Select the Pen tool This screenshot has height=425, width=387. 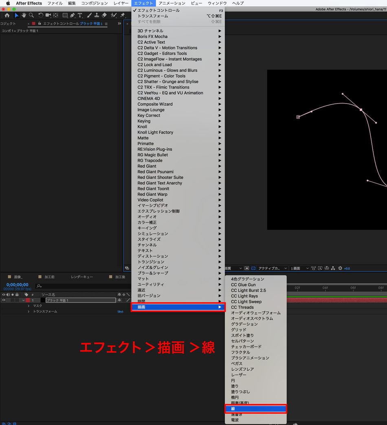pyautogui.click(x=73, y=15)
